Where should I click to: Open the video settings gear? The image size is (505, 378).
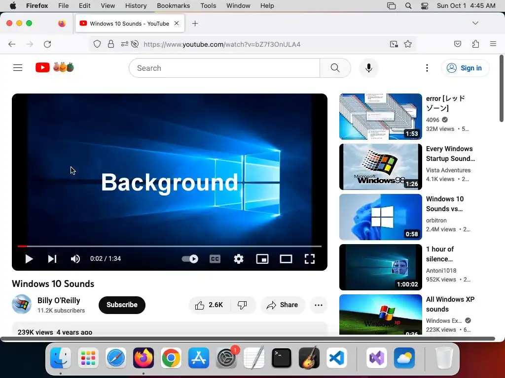238,259
